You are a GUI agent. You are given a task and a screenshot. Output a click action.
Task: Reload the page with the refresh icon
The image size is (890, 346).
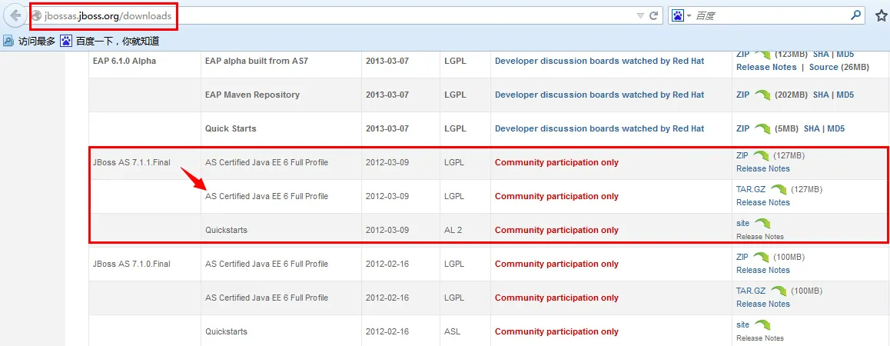click(x=654, y=16)
